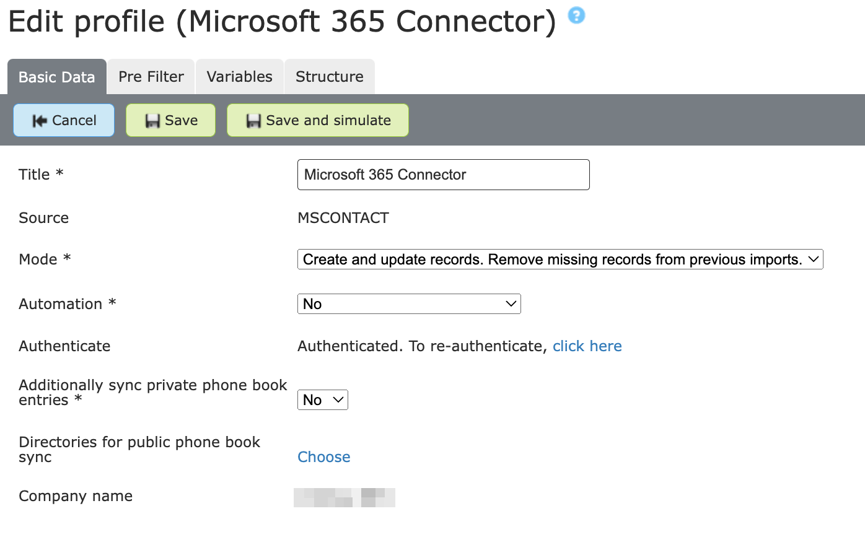Switch to the Basic Data tab
This screenshot has height=550, width=865.
click(57, 77)
